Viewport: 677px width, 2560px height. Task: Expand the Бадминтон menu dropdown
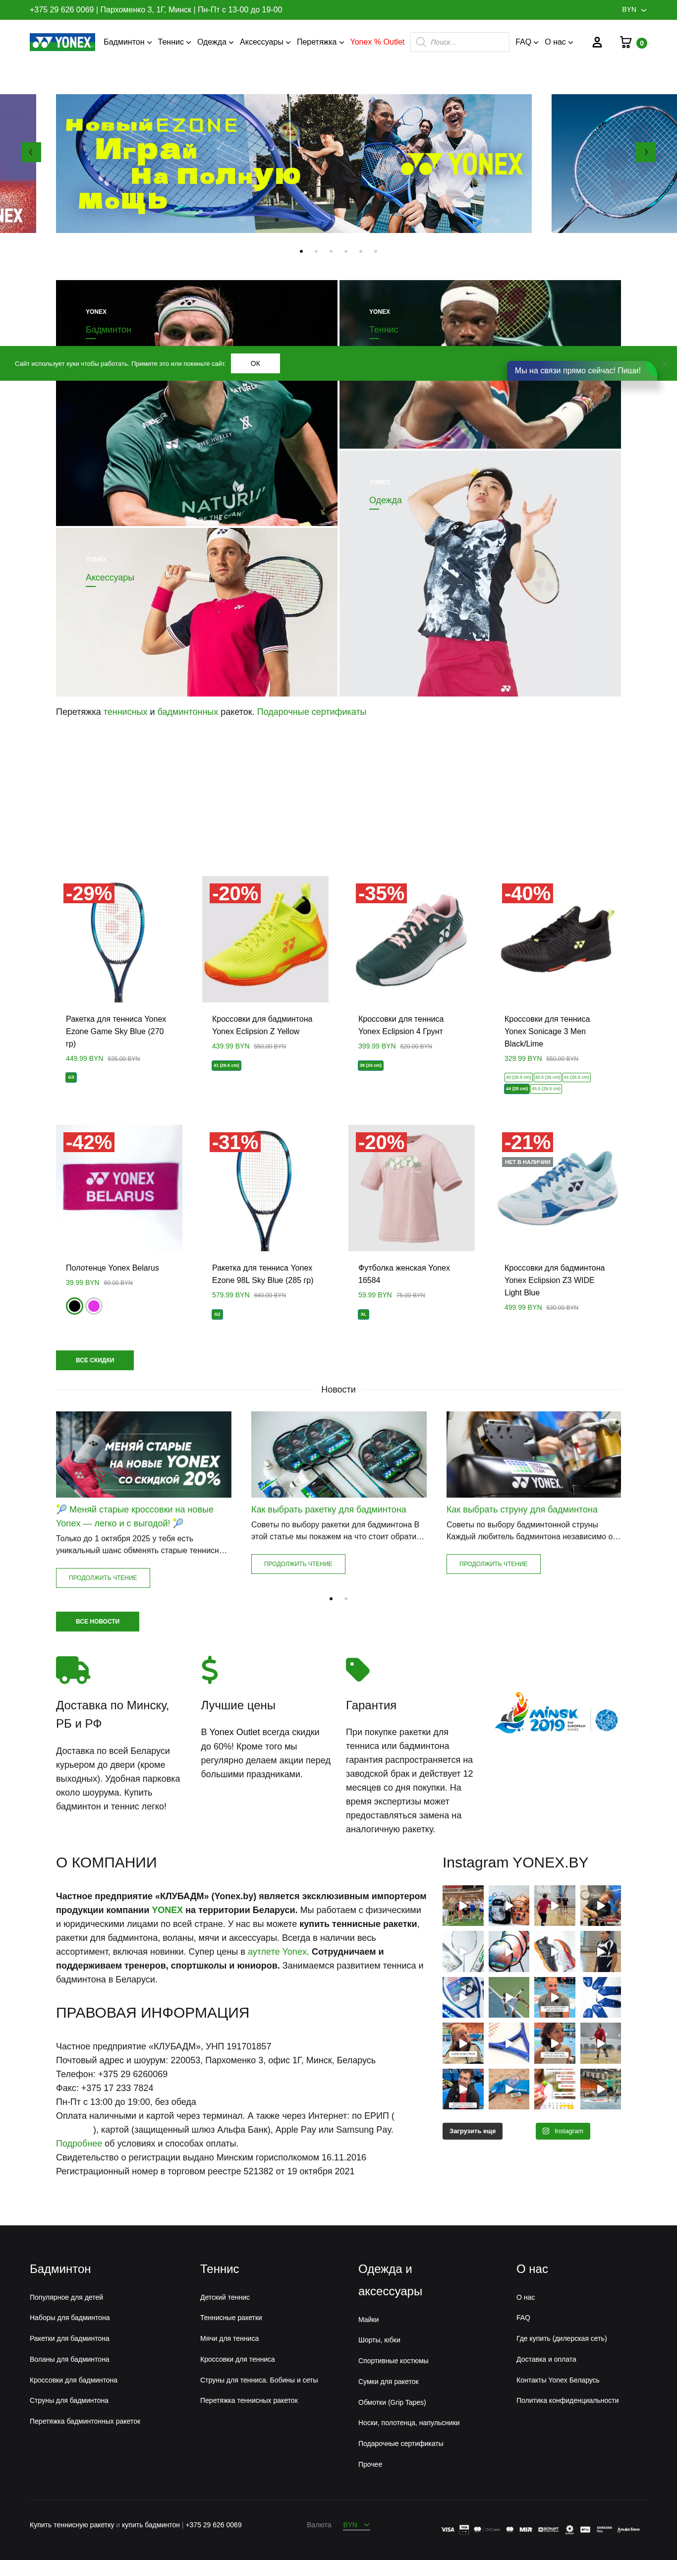click(127, 42)
